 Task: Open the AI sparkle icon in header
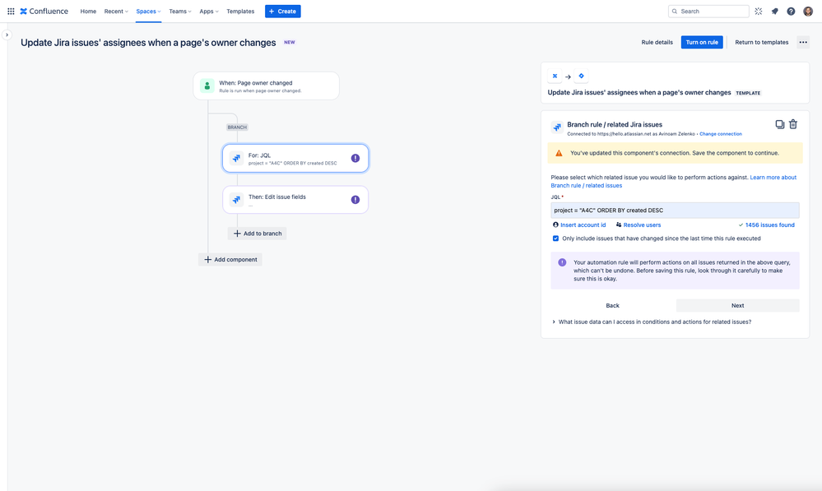pyautogui.click(x=759, y=11)
